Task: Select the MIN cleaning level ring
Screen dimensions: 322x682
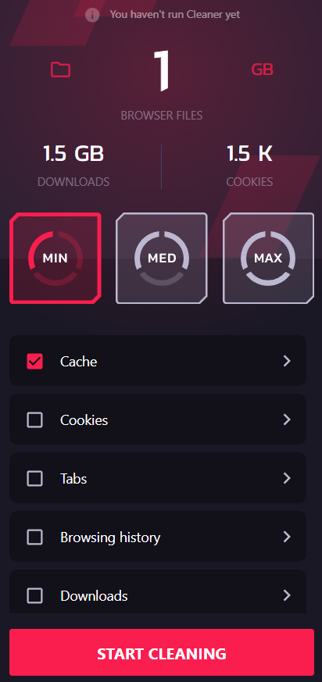Action: (55, 259)
